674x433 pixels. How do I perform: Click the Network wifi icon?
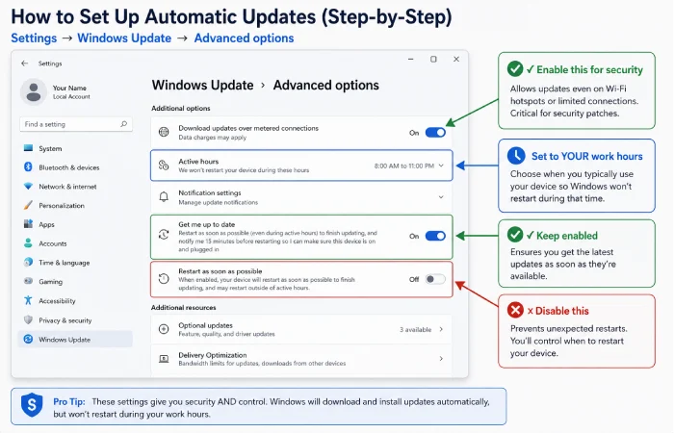click(x=28, y=186)
